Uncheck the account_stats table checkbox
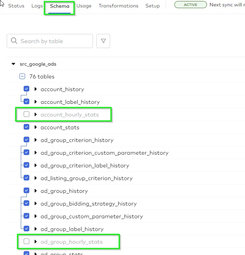The width and height of the screenshot is (245, 255). coord(26,127)
